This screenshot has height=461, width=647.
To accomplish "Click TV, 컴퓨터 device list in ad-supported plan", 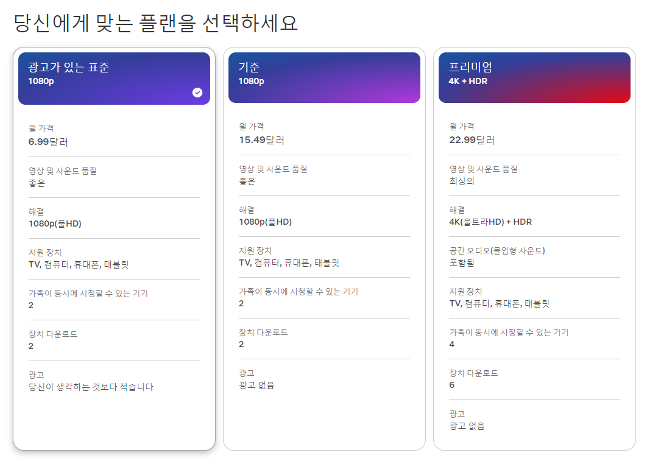I will [79, 264].
